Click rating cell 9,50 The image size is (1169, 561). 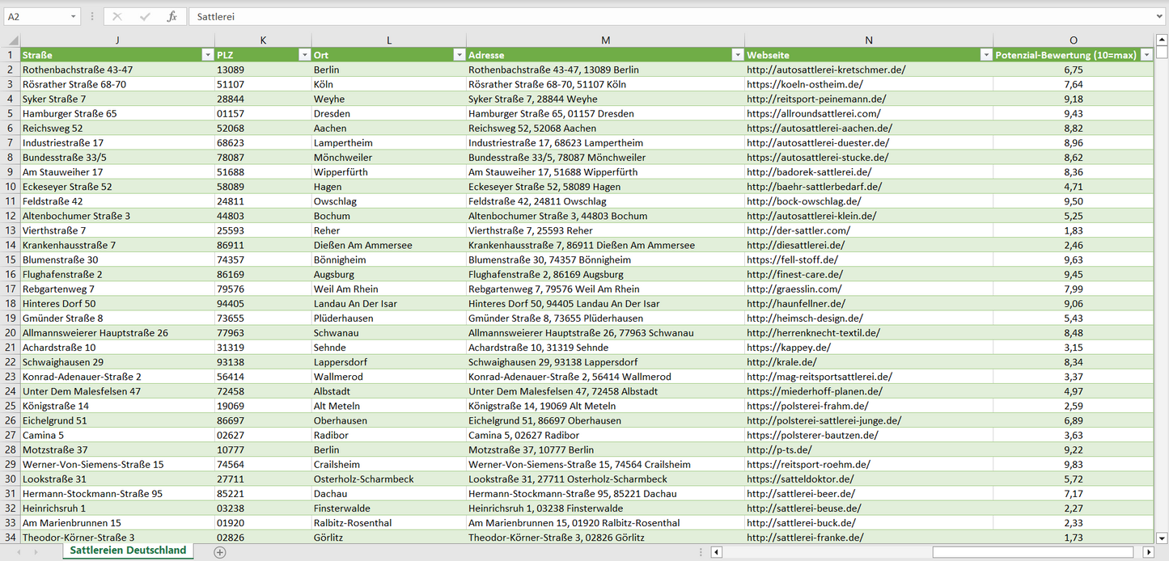tap(1074, 201)
